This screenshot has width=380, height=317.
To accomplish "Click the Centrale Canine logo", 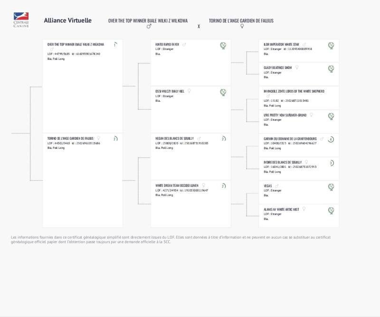I will pyautogui.click(x=21, y=20).
